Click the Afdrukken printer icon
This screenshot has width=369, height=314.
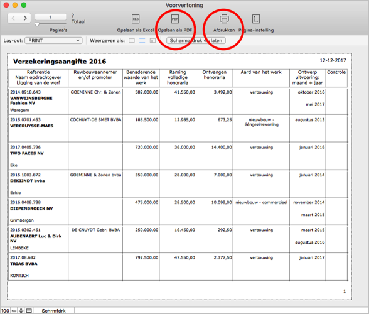(224, 19)
